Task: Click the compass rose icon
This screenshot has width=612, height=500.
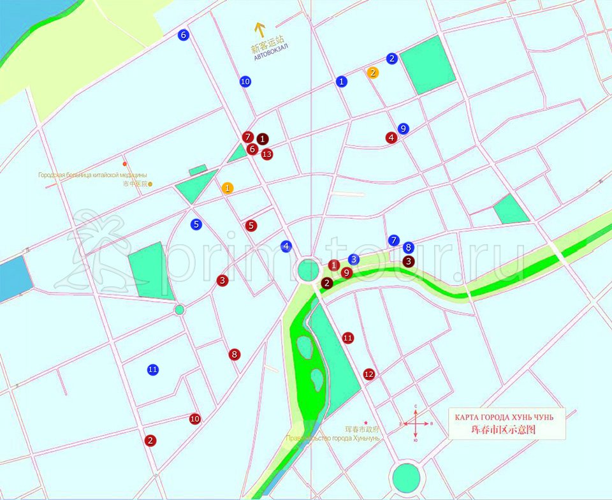Action: [x=415, y=423]
